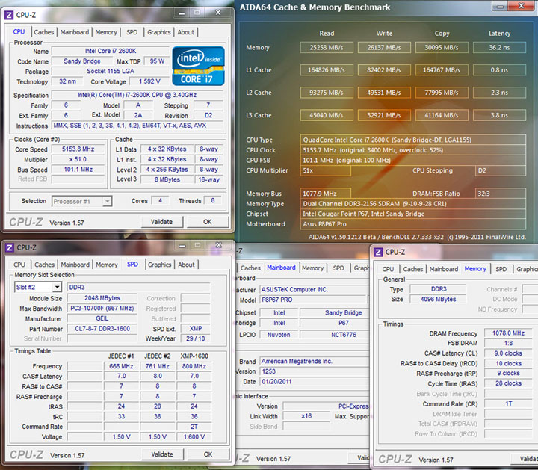Select the SPD tab in the top CPU-Z window
The width and height of the screenshot is (538, 470).
pos(132,32)
